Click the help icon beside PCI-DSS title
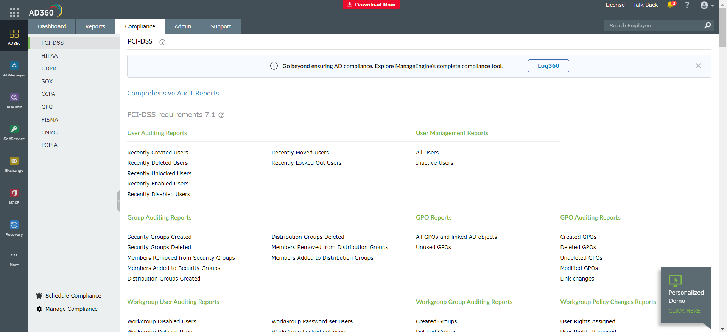 point(162,42)
